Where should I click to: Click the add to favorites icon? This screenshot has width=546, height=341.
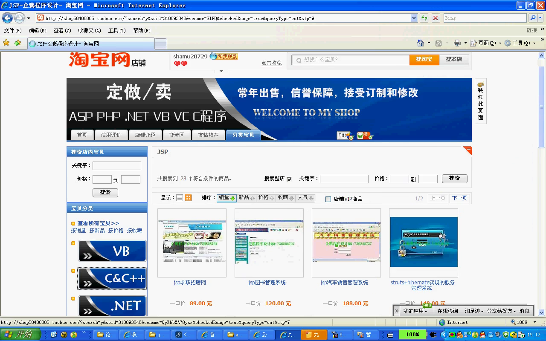[17, 43]
